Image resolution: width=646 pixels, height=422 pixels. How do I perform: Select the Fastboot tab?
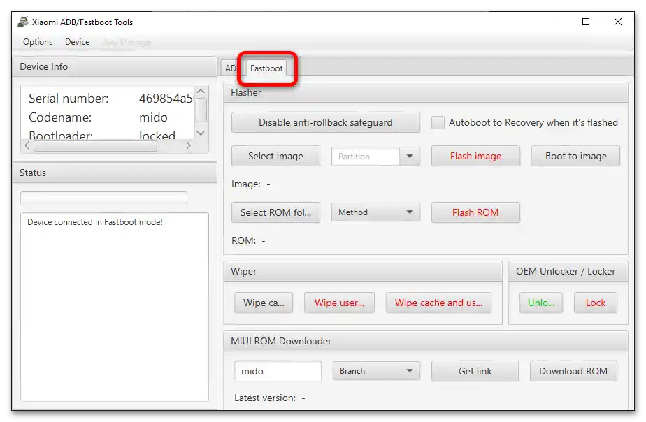tap(266, 68)
